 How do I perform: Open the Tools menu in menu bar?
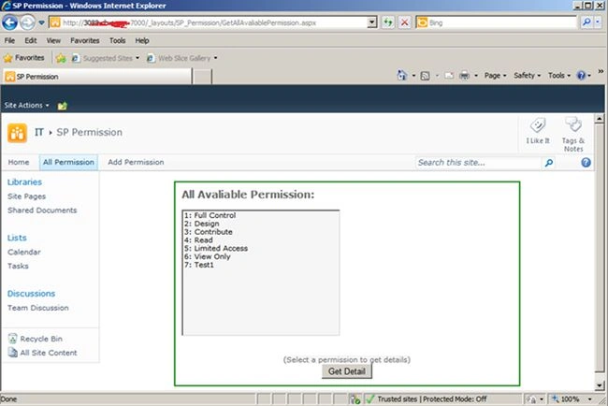(117, 40)
